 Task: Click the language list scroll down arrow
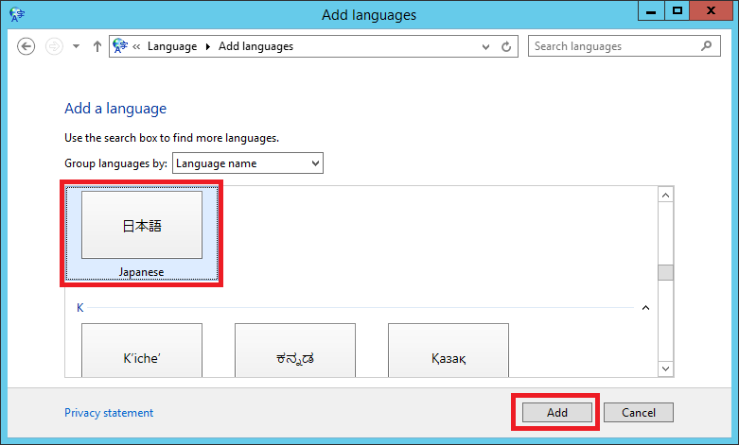click(x=665, y=368)
